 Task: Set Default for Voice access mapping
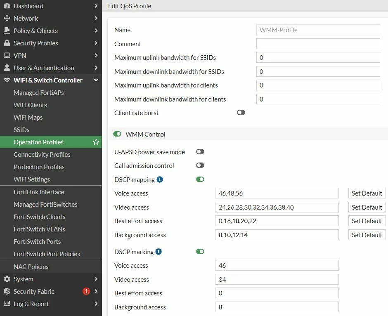click(x=367, y=193)
